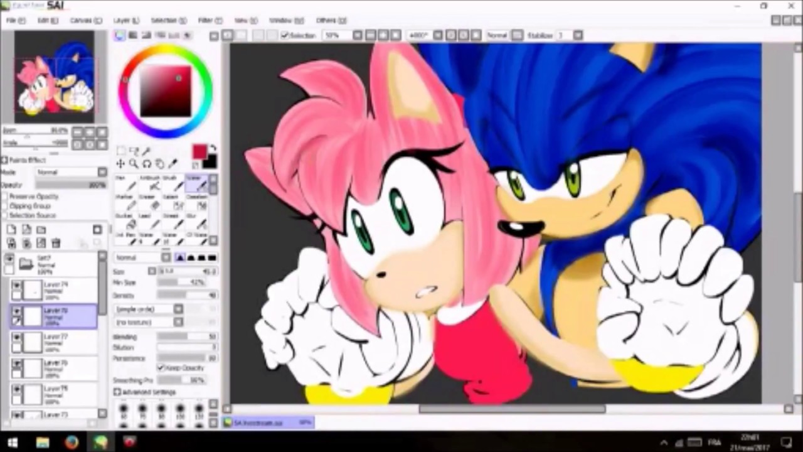This screenshot has width=803, height=452.
Task: Delete layer with trash icon
Action: pos(56,244)
